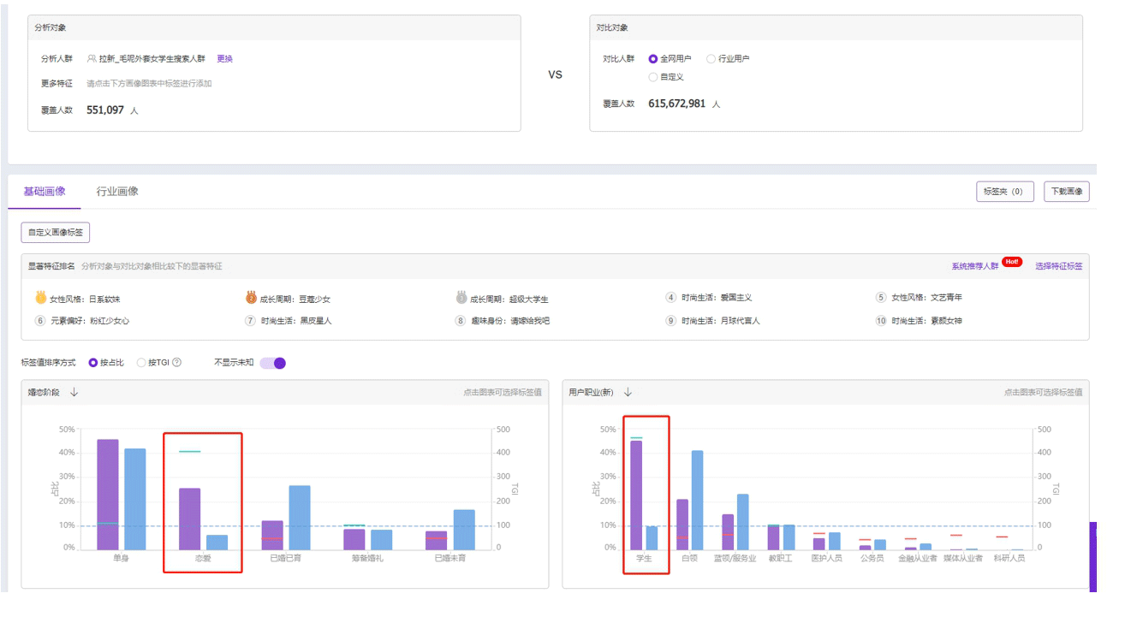Click the number 4 rank badge for 爱国主义
This screenshot has height=629, width=1125.
671,298
